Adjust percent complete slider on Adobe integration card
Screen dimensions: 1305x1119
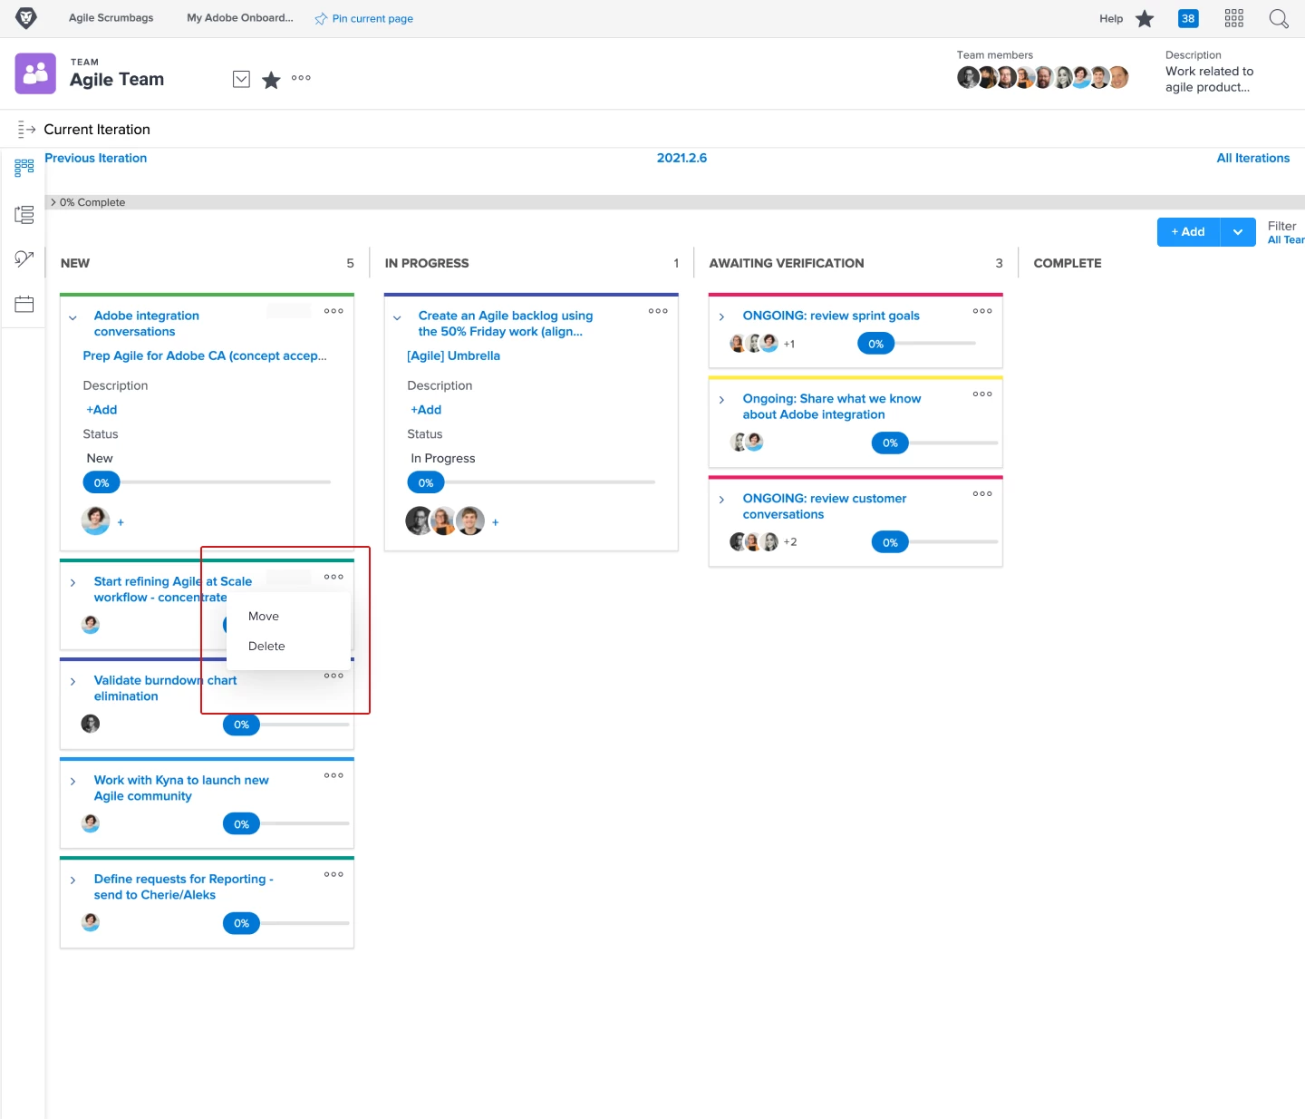pos(101,483)
